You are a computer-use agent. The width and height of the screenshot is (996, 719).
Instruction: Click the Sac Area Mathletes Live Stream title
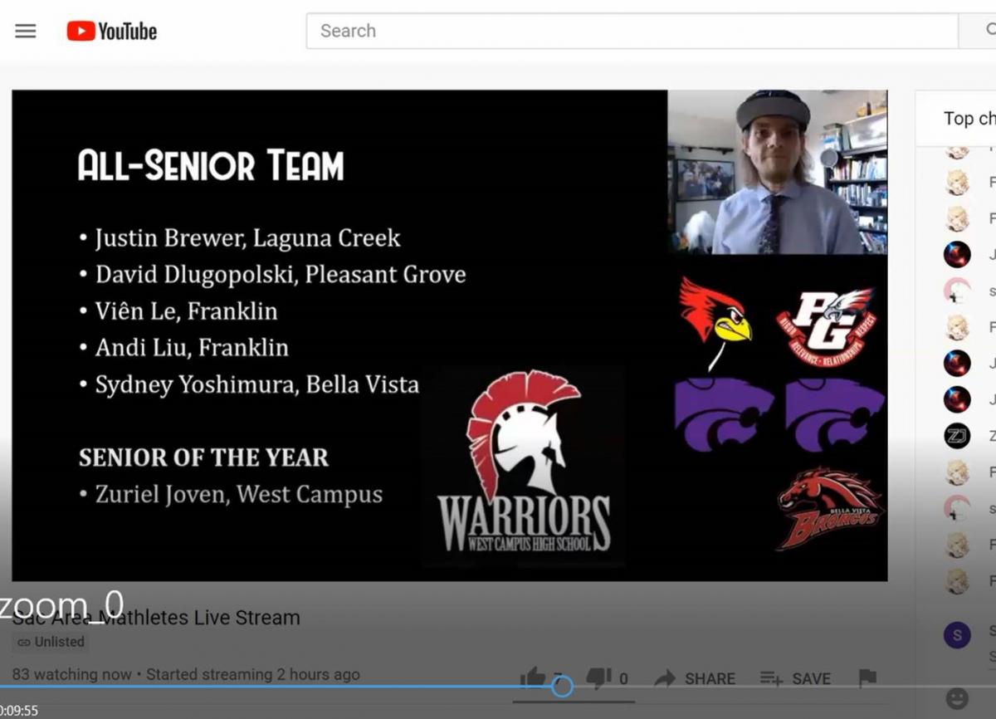tap(156, 618)
